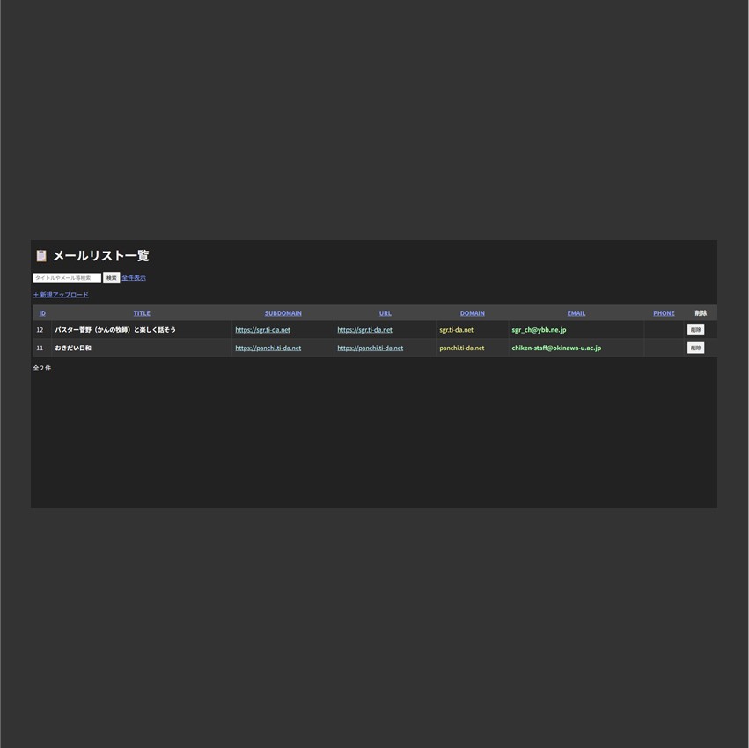Open the 全件表示 link

[x=134, y=278]
